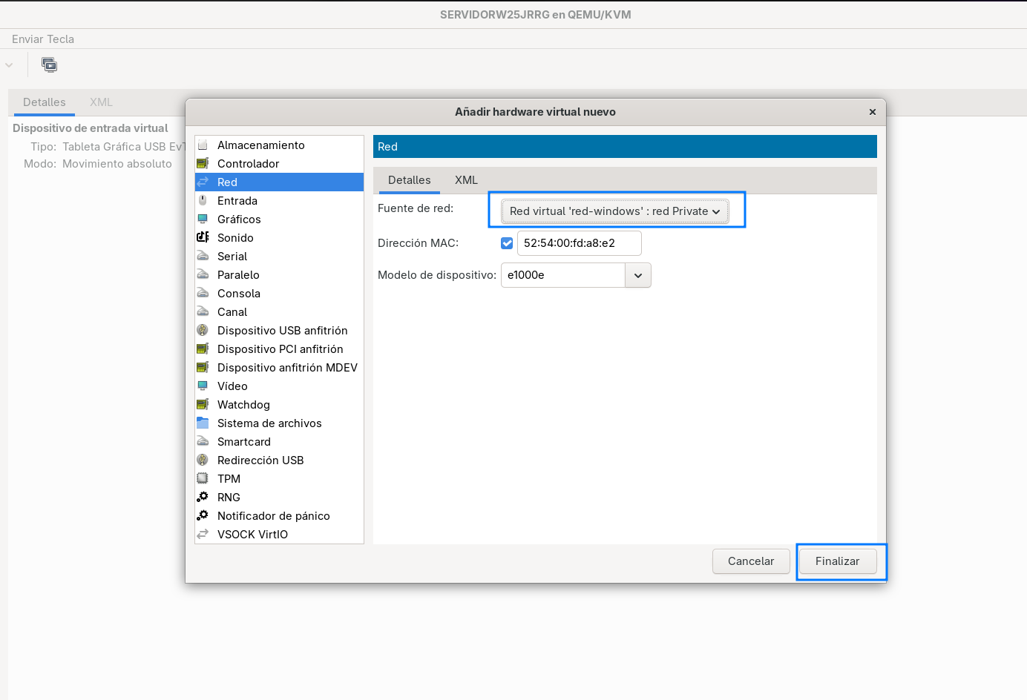Open the Enviar Tecla menu
The image size is (1027, 700).
43,39
